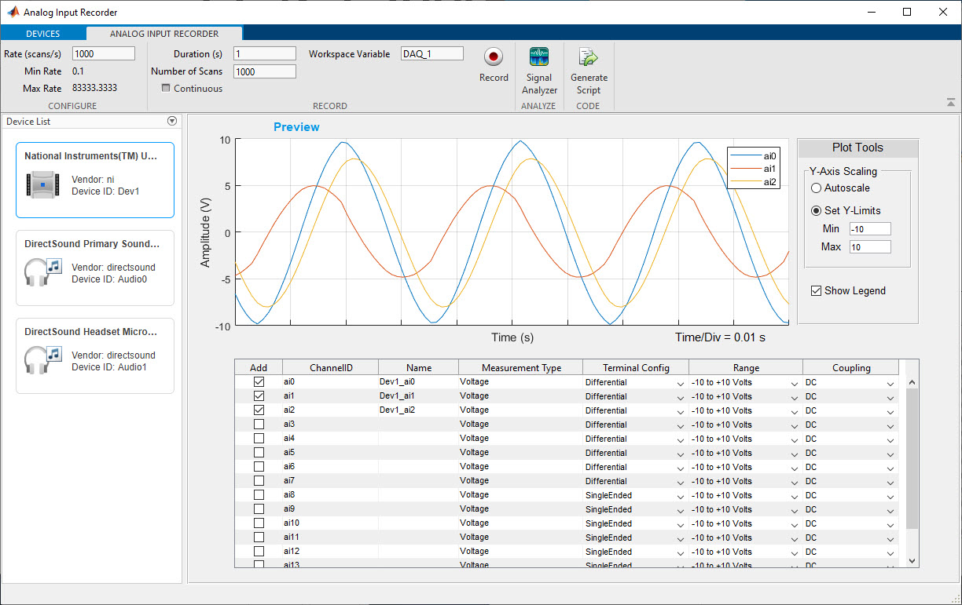
Task: Expand the Coupling dropdown for ai2
Action: click(890, 411)
